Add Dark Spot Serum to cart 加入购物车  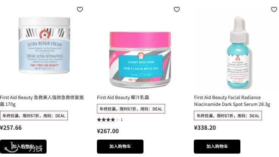(217, 146)
